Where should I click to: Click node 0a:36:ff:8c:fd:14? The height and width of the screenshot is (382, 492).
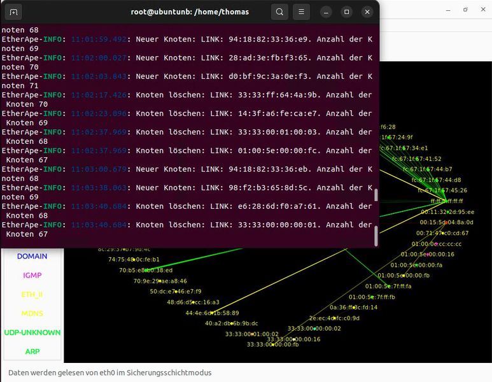click(353, 308)
